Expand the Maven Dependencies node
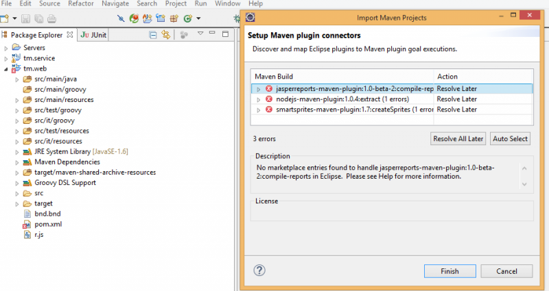This screenshot has width=549, height=291. [16, 162]
